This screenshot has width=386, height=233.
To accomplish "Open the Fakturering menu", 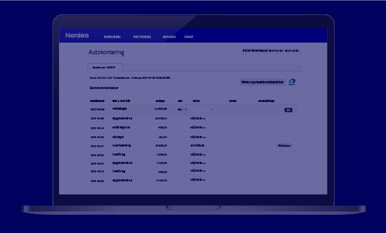I will point(142,37).
